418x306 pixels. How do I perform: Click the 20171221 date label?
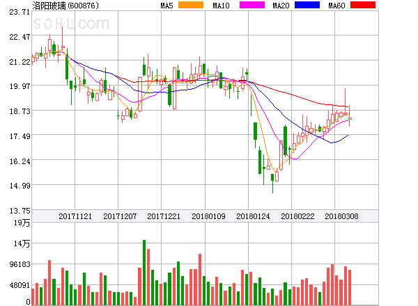[x=164, y=216]
